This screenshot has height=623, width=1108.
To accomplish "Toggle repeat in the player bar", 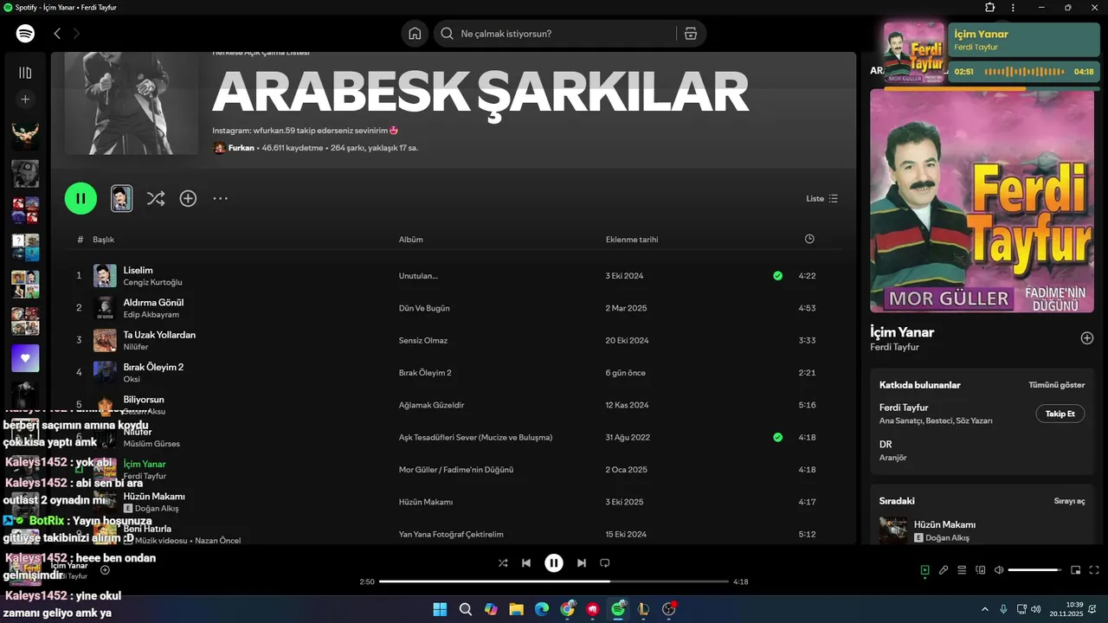I will pos(605,563).
